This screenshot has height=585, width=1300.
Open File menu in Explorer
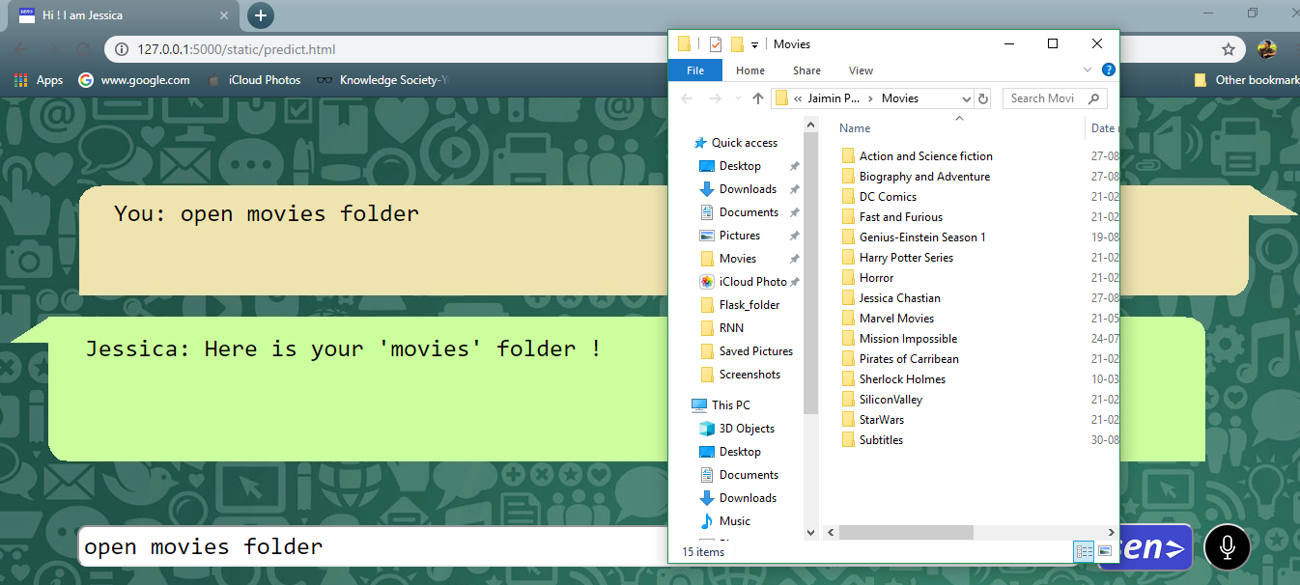pyautogui.click(x=694, y=70)
